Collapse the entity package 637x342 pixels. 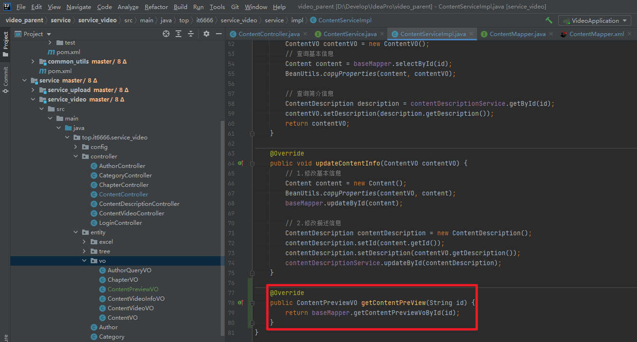75,232
